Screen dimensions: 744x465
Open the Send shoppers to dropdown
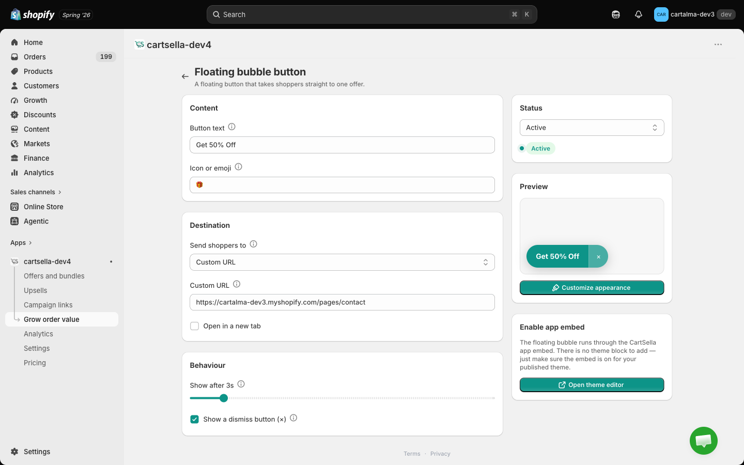tap(342, 262)
